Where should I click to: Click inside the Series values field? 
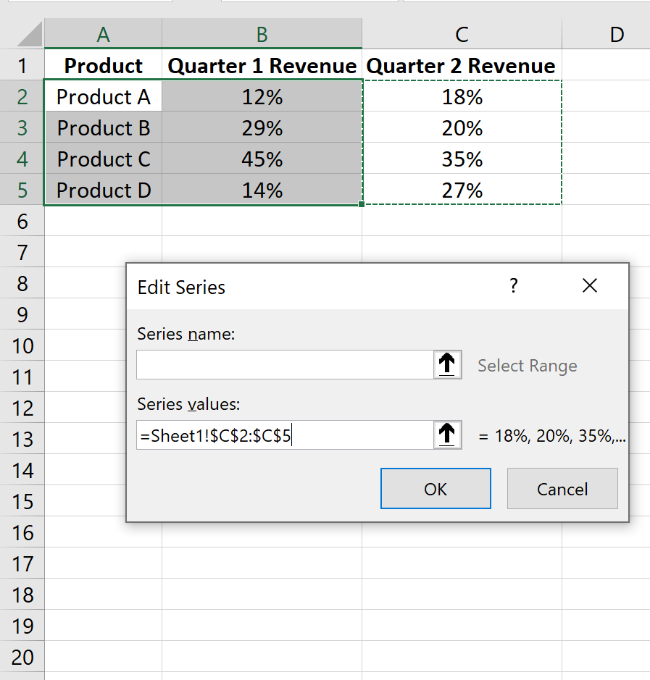[285, 435]
